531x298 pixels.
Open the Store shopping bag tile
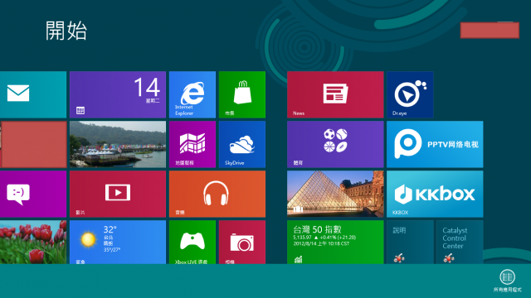coord(242,94)
